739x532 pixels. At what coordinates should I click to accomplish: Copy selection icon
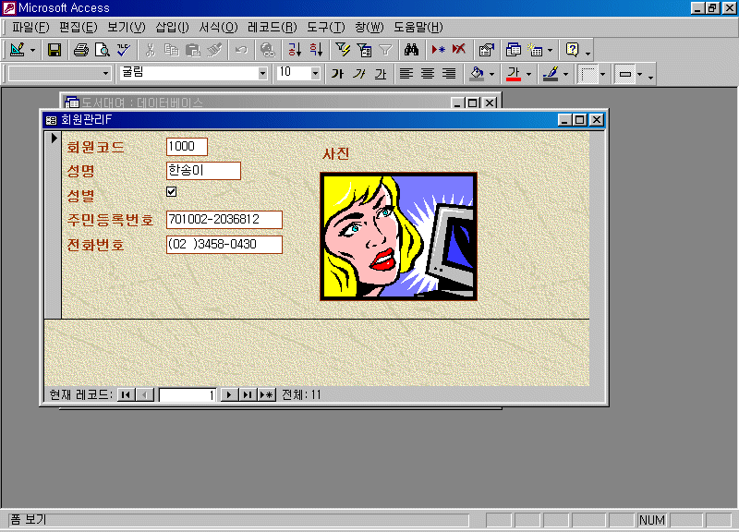click(172, 50)
